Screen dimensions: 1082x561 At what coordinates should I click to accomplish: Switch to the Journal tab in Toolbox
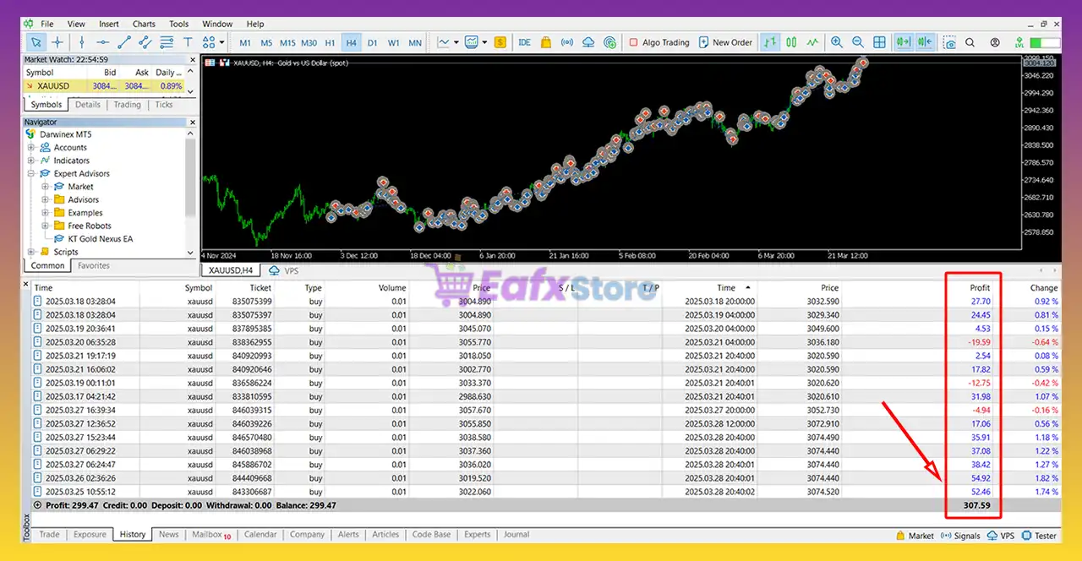point(516,535)
